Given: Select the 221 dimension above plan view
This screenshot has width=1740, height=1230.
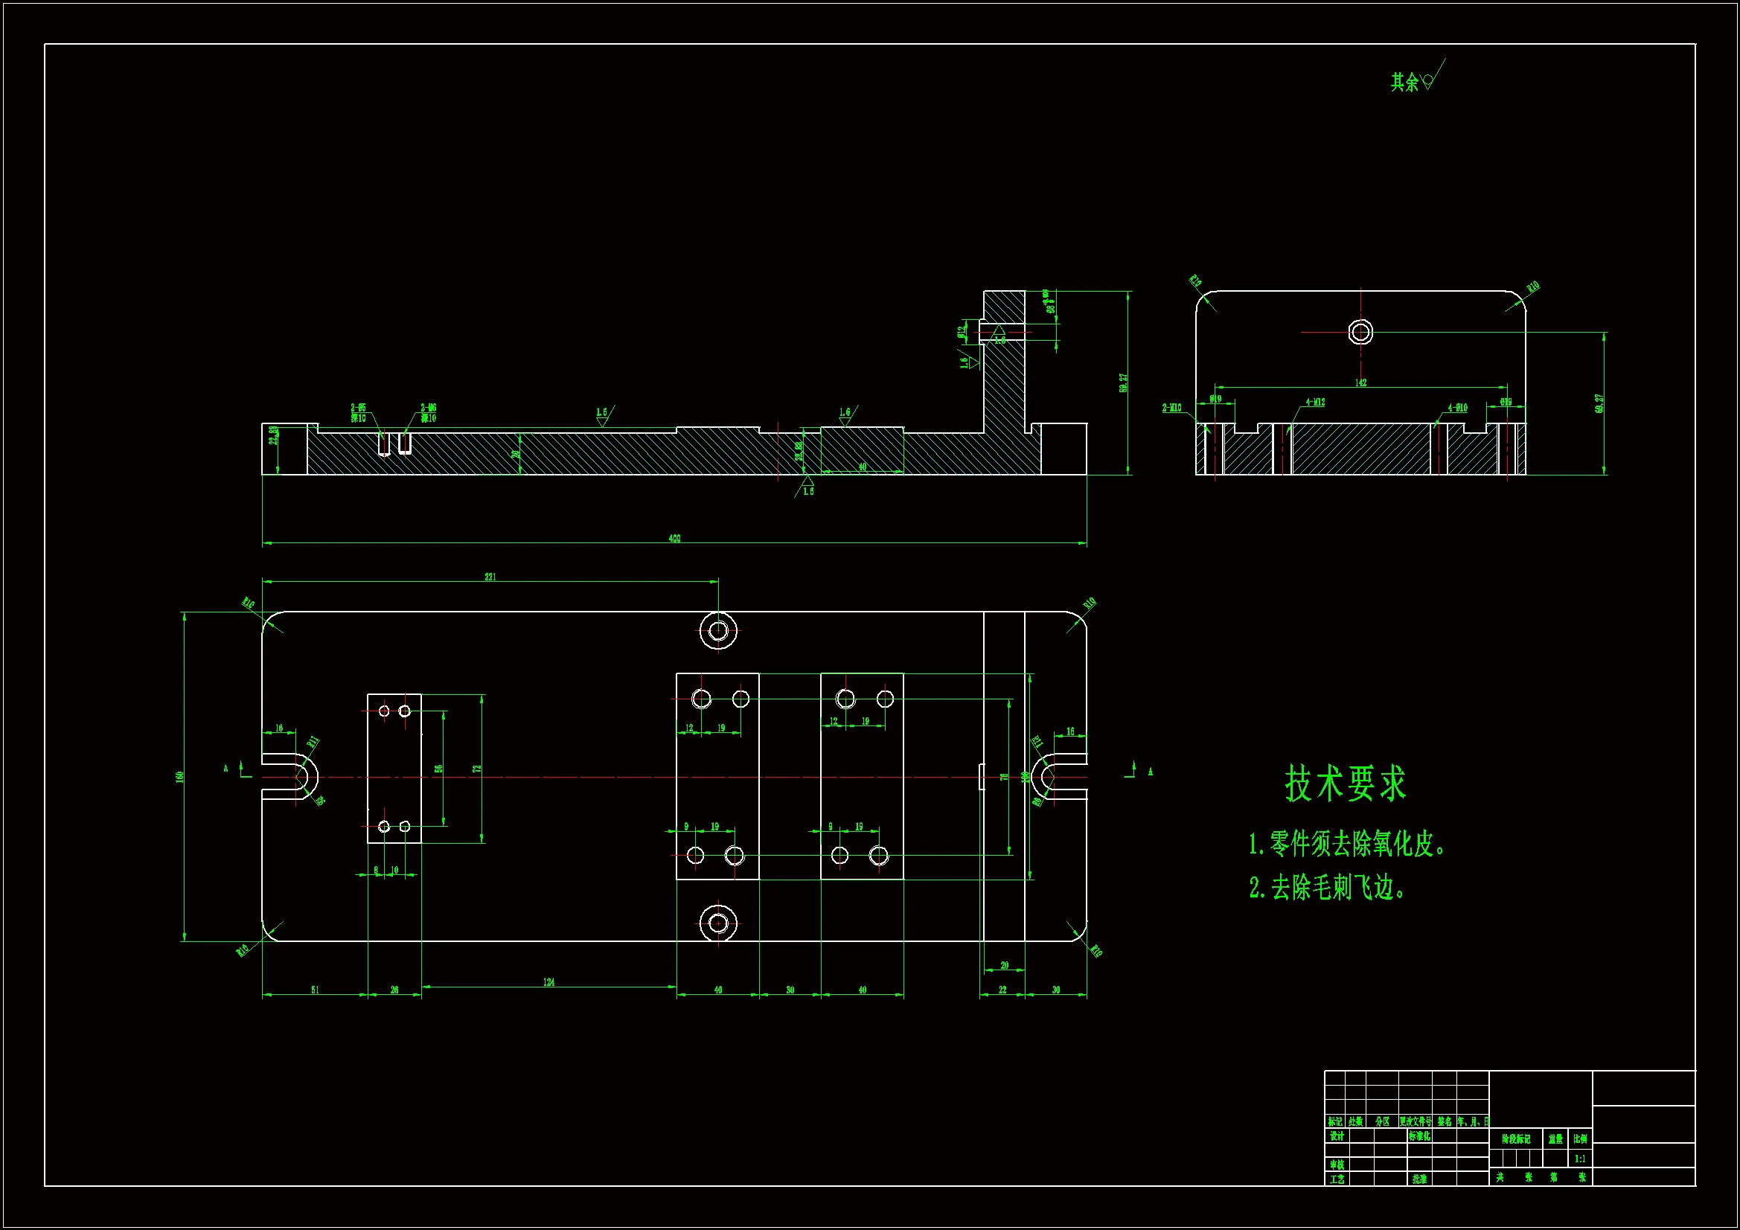Looking at the screenshot, I should (x=490, y=577).
